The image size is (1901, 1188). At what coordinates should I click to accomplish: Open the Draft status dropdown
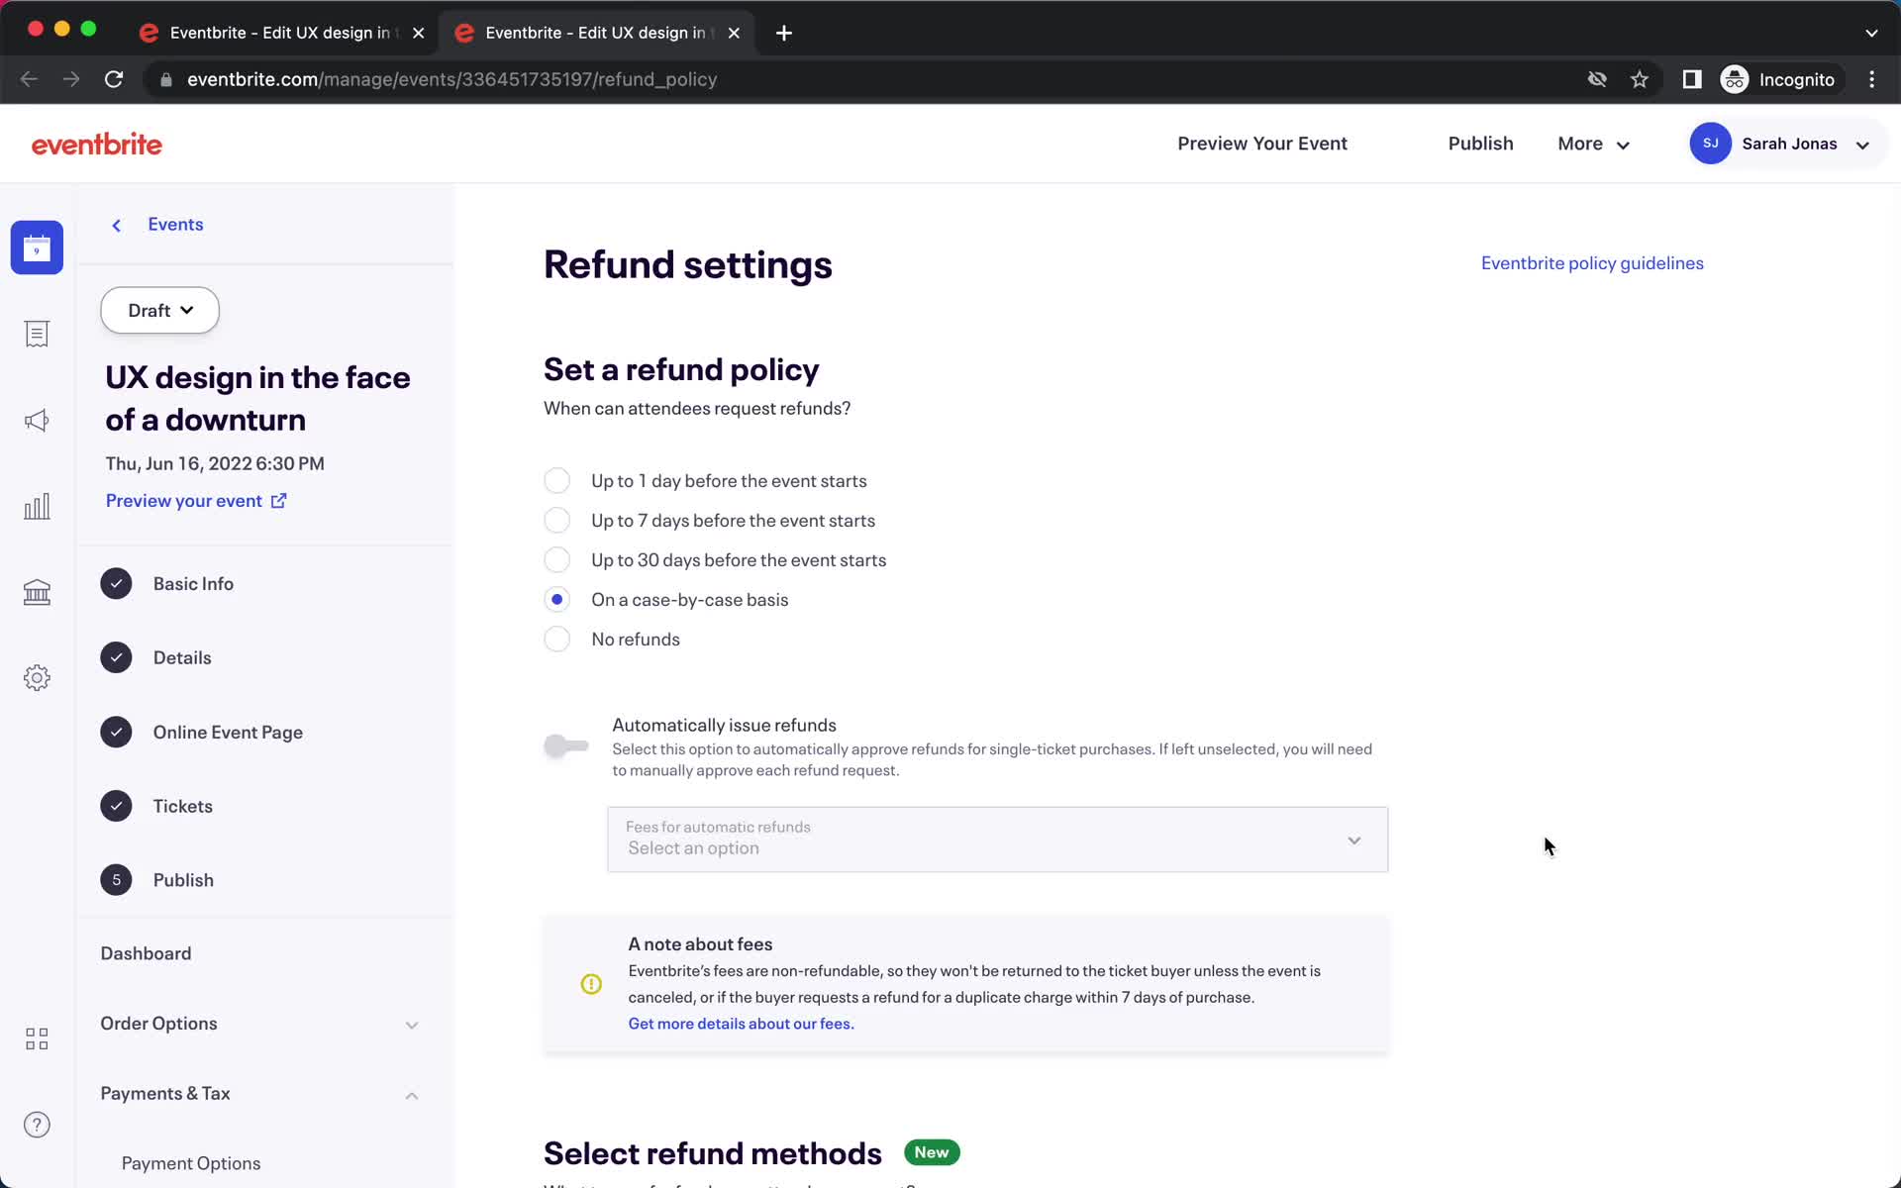(x=159, y=311)
